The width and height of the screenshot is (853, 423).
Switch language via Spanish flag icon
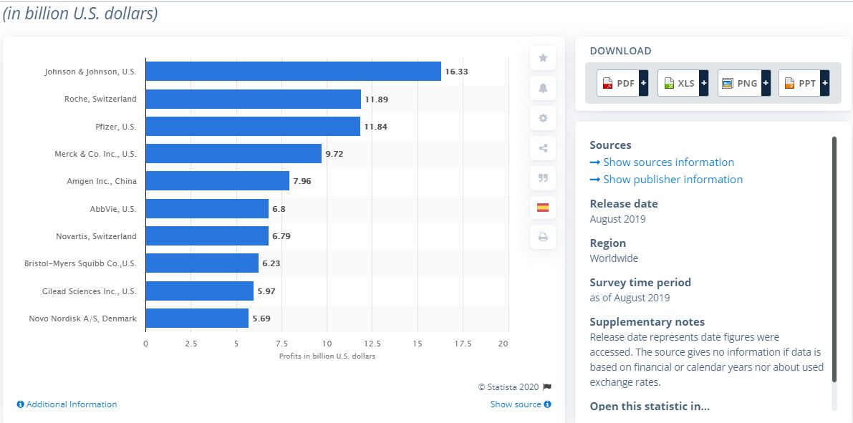542,207
